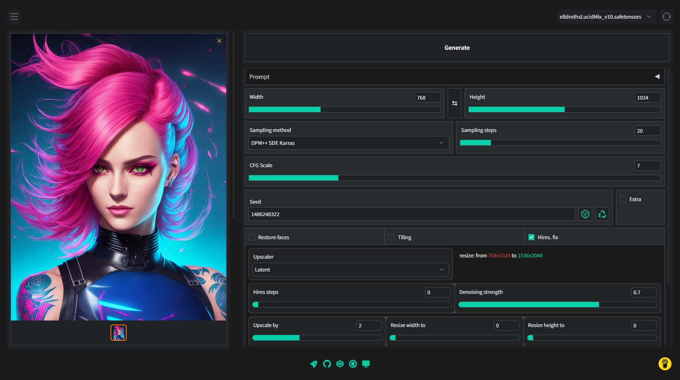This screenshot has height=380, width=680.
Task: Click the refresh checkpoint list icon
Action: click(x=666, y=17)
